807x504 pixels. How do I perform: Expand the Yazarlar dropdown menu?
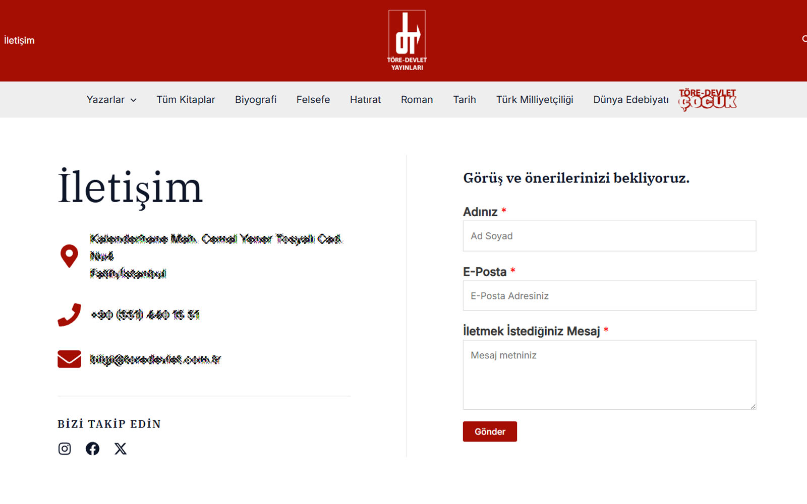[111, 100]
